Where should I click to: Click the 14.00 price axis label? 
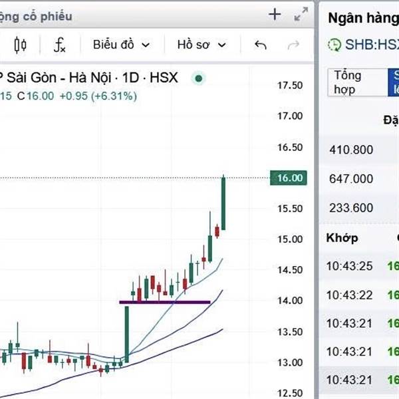(290, 301)
